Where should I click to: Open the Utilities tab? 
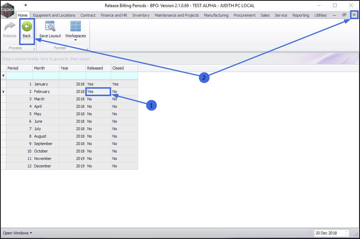point(320,15)
